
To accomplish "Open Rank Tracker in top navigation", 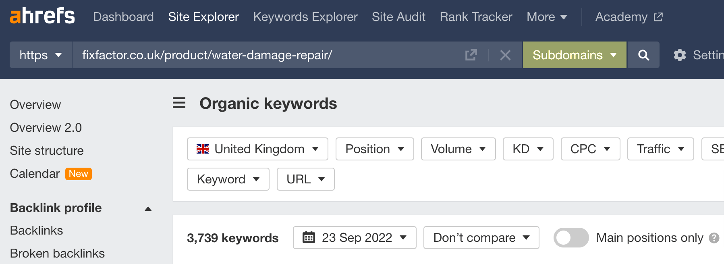I will (x=476, y=17).
